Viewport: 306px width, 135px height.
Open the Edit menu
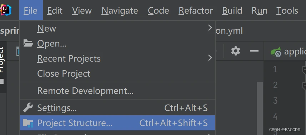55,10
